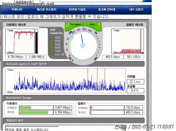The height and width of the screenshot is (131, 176).
Task: Click the Try Again refresh arrow icon
Action: [x=67, y=25]
